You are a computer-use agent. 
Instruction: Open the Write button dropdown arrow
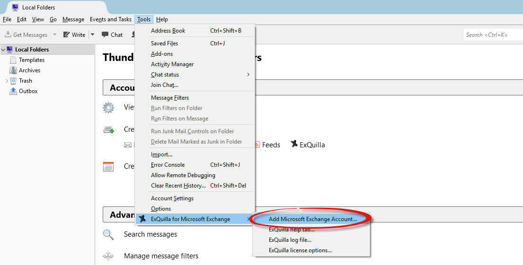click(x=92, y=34)
